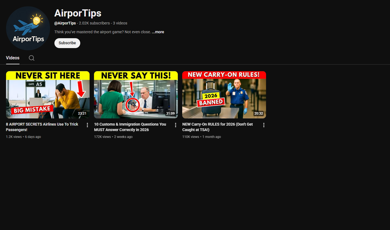Play the 'NEVER SAY THIS!' thumbnail
Screen dimensions: 390x230
coord(136,95)
